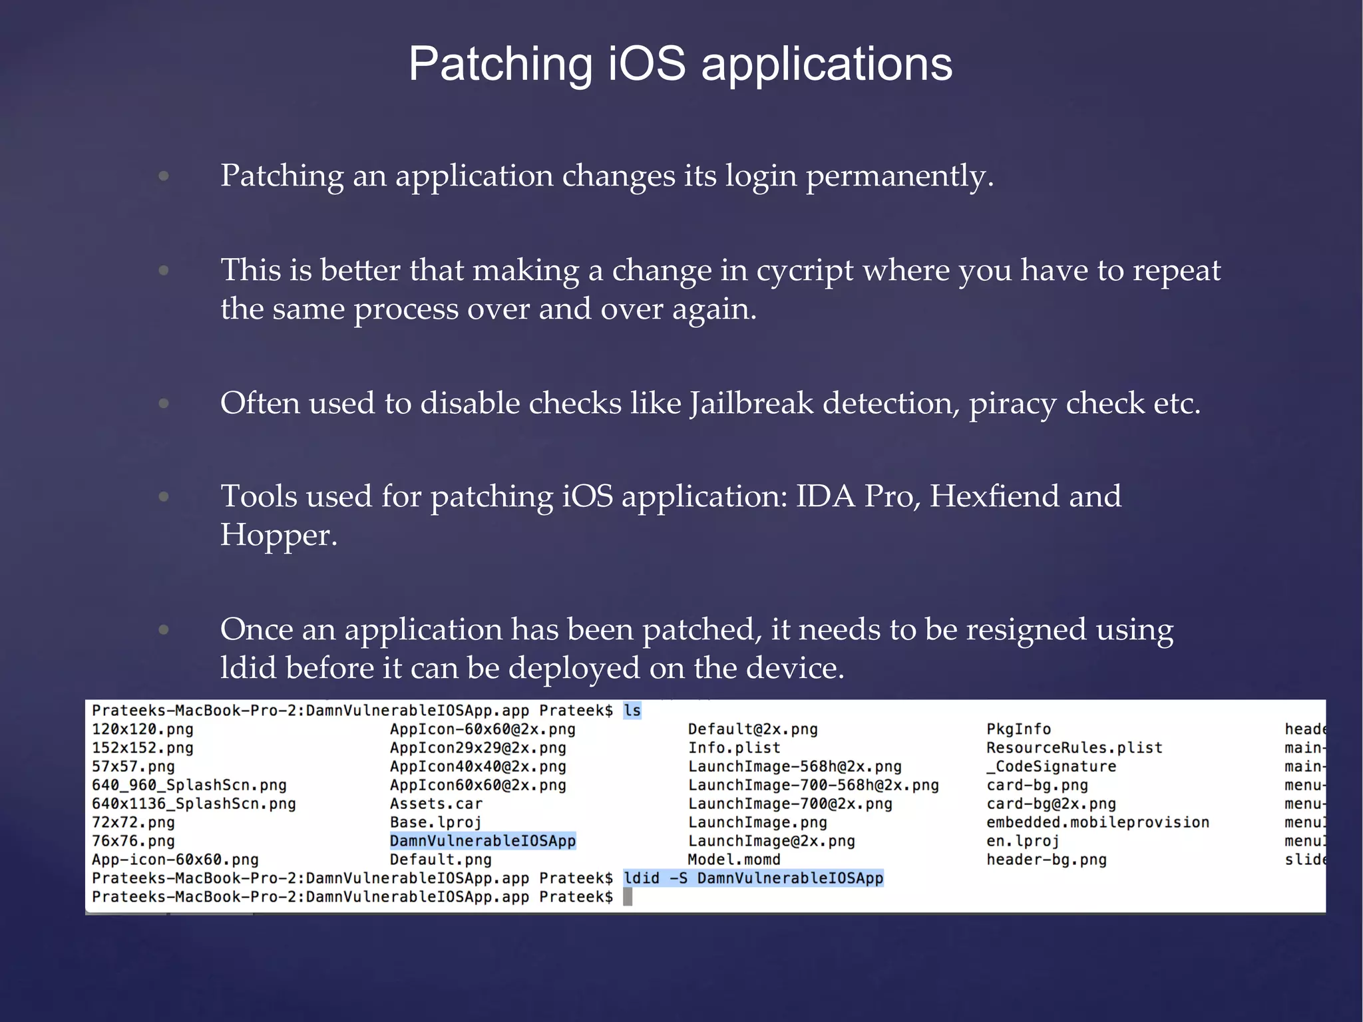
Task: Click the bullet about making a change in cycript
Action: [x=721, y=289]
